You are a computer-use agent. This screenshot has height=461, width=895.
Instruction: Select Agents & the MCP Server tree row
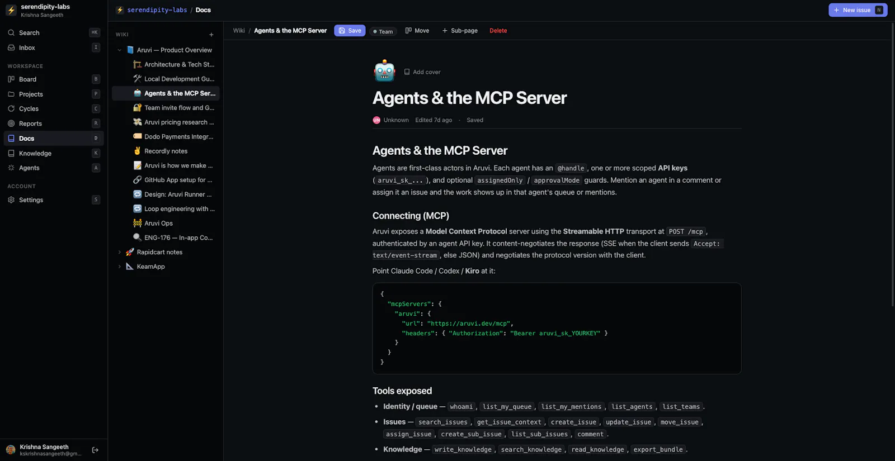point(166,93)
